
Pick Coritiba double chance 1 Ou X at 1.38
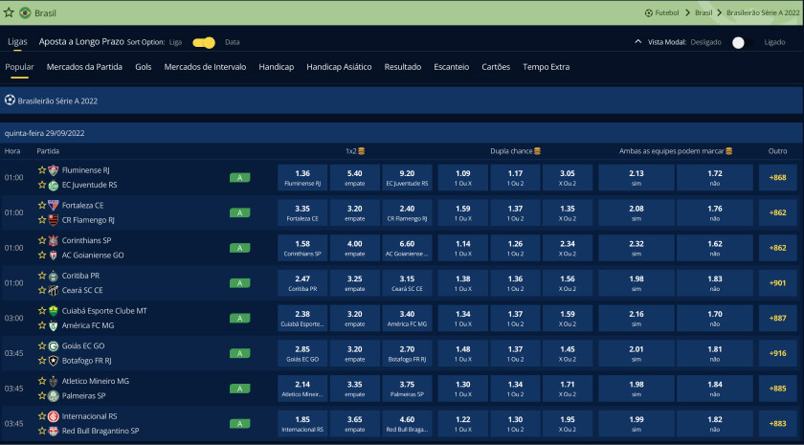463,283
